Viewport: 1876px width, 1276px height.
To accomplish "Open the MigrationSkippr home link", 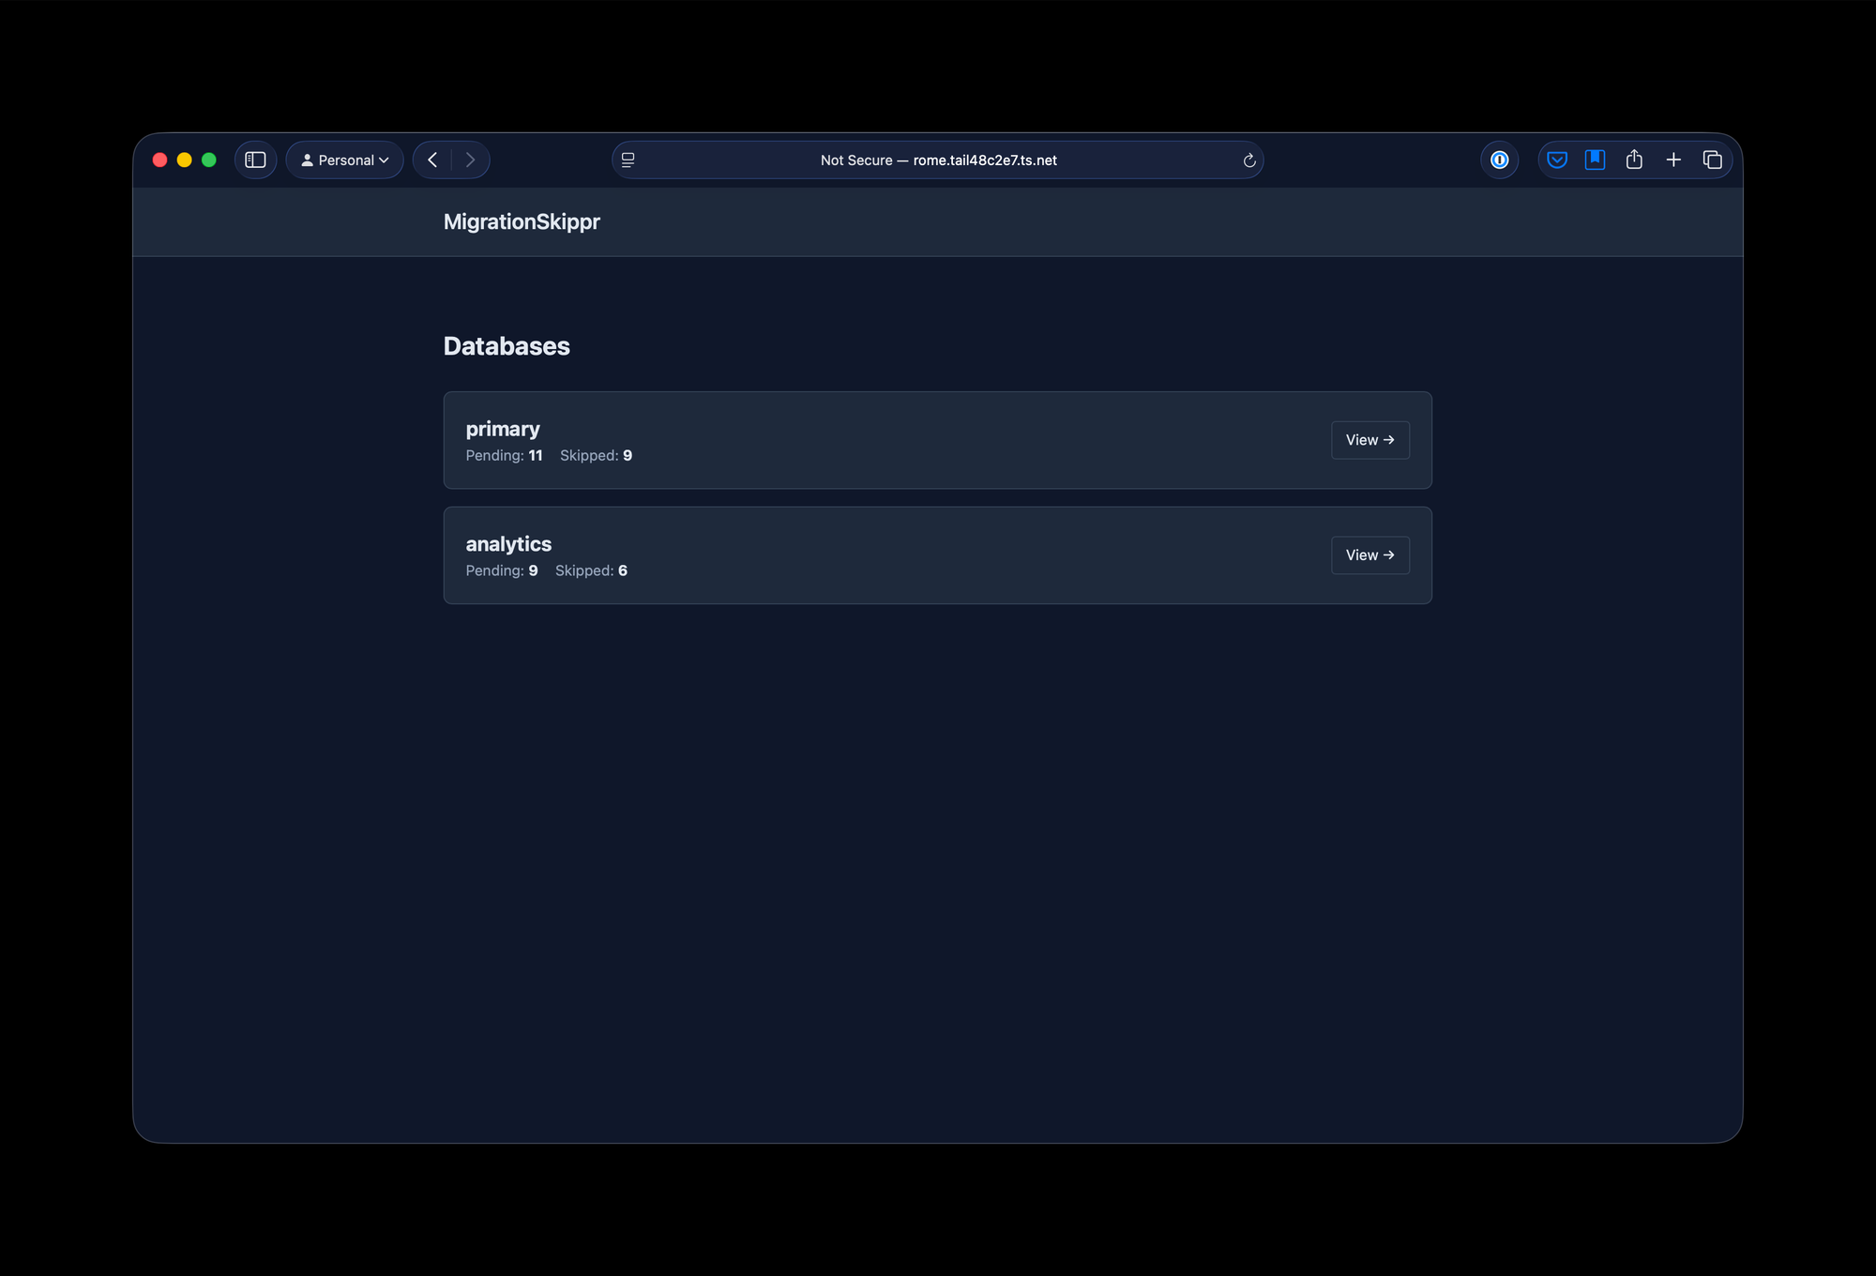I will click(522, 222).
